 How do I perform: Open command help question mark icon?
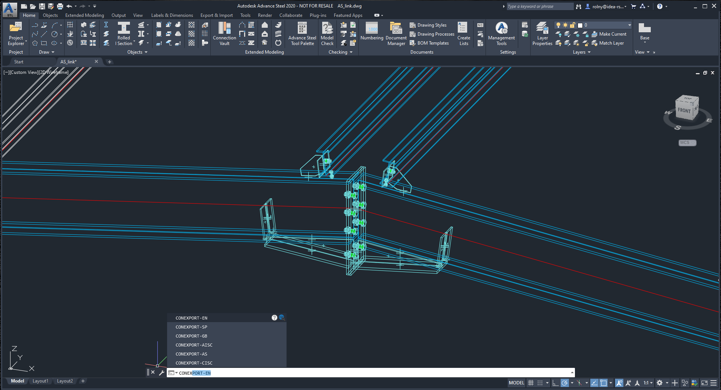(x=275, y=318)
